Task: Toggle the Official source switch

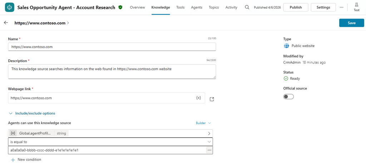Action: (288, 96)
